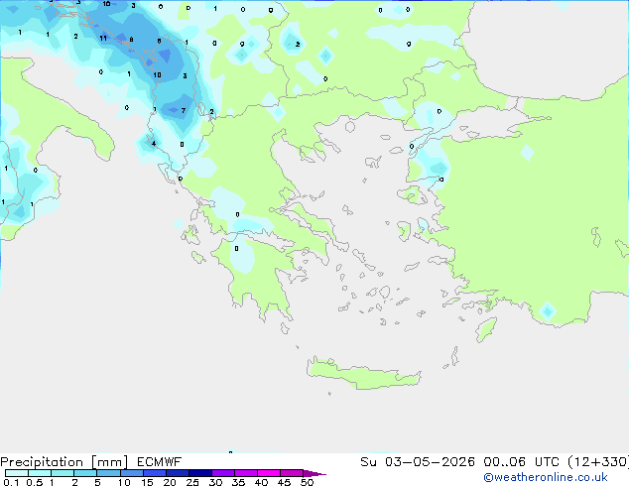Click the '0.1' legend scale label
Image resolution: width=629 pixels, height=486 pixels.
coord(11,482)
